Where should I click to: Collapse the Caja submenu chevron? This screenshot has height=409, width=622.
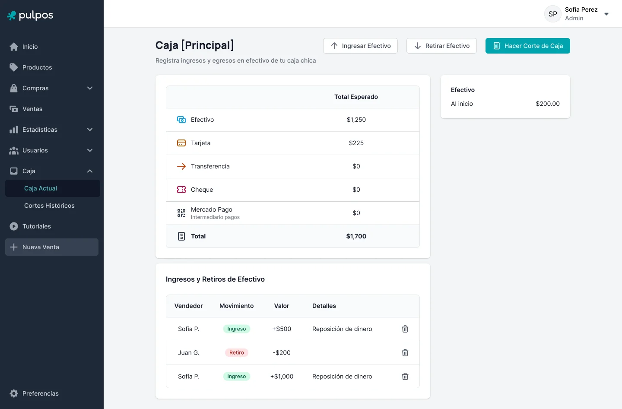(x=90, y=171)
